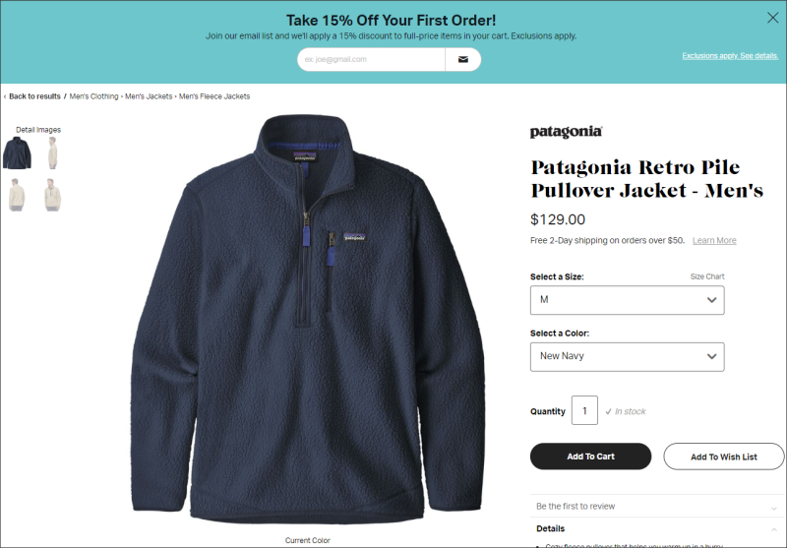The width and height of the screenshot is (787, 548).
Task: Click the Patagonia brand logo
Action: click(x=567, y=132)
